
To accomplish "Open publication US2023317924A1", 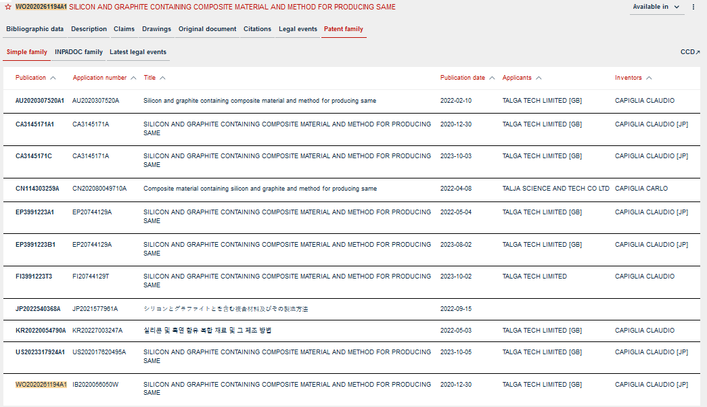I will (x=40, y=352).
